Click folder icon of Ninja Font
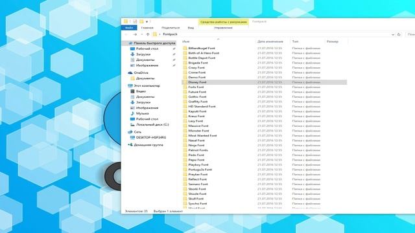Screen dimensions: 415x233 pos(185,145)
